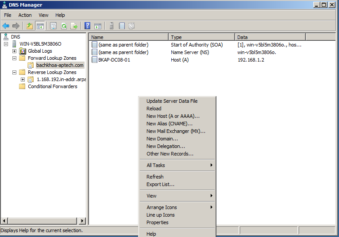The height and width of the screenshot is (237, 339).
Task: Open Help via blue question mark icon
Action: click(87, 26)
